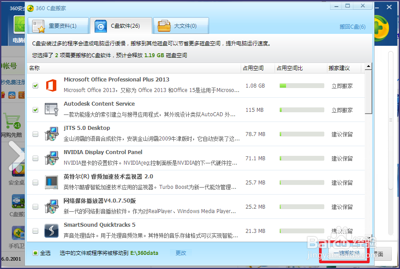
Task: Sort by the 名称 column header
Action: 134,68
